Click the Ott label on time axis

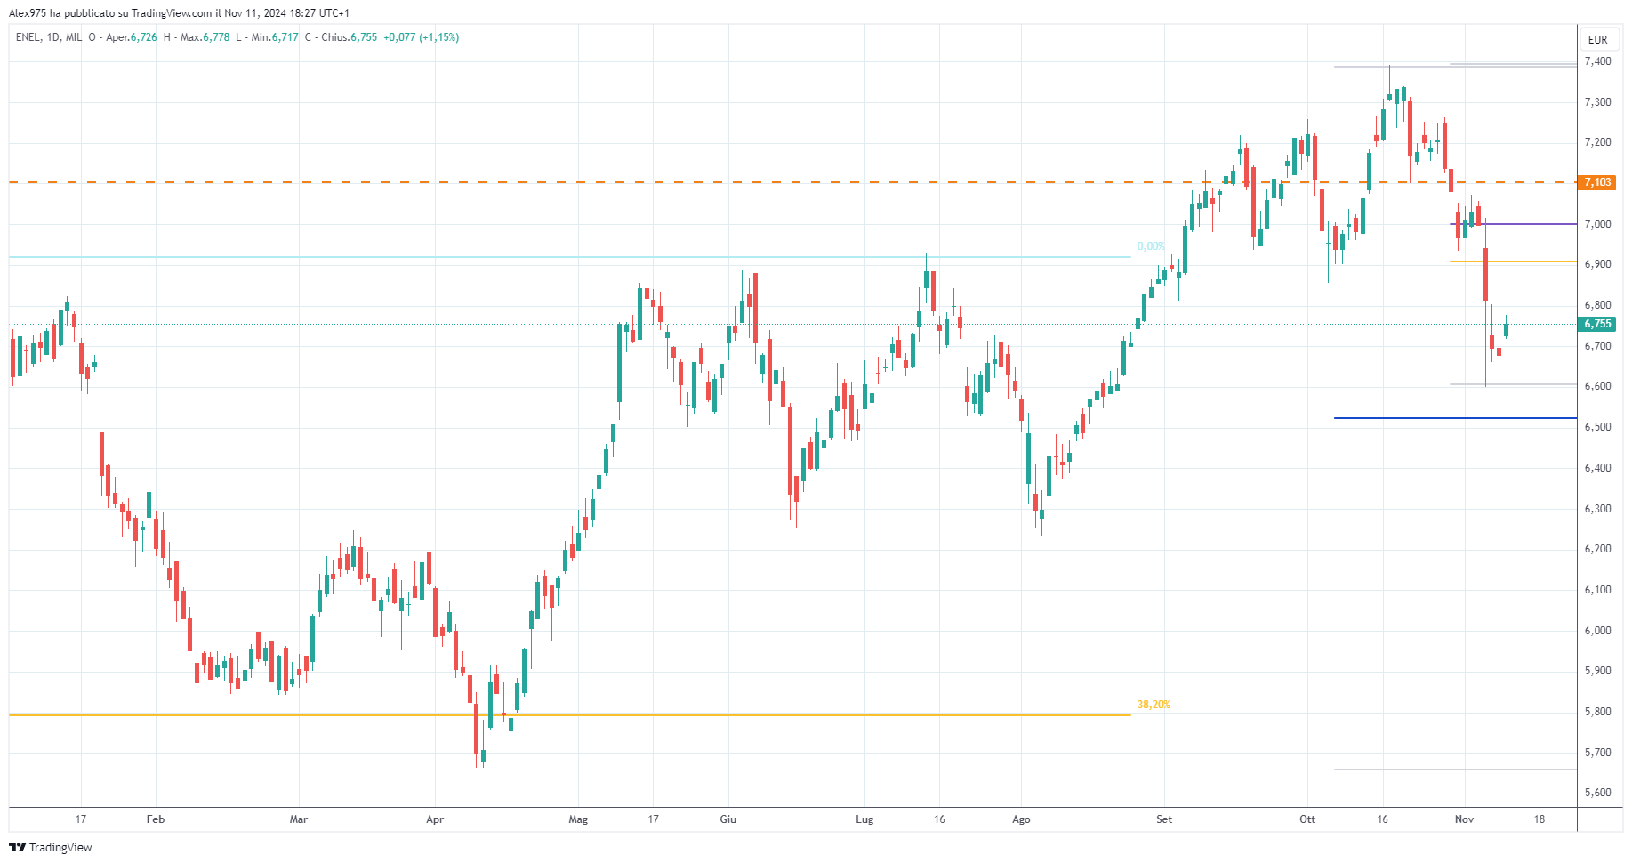[x=1307, y=819]
